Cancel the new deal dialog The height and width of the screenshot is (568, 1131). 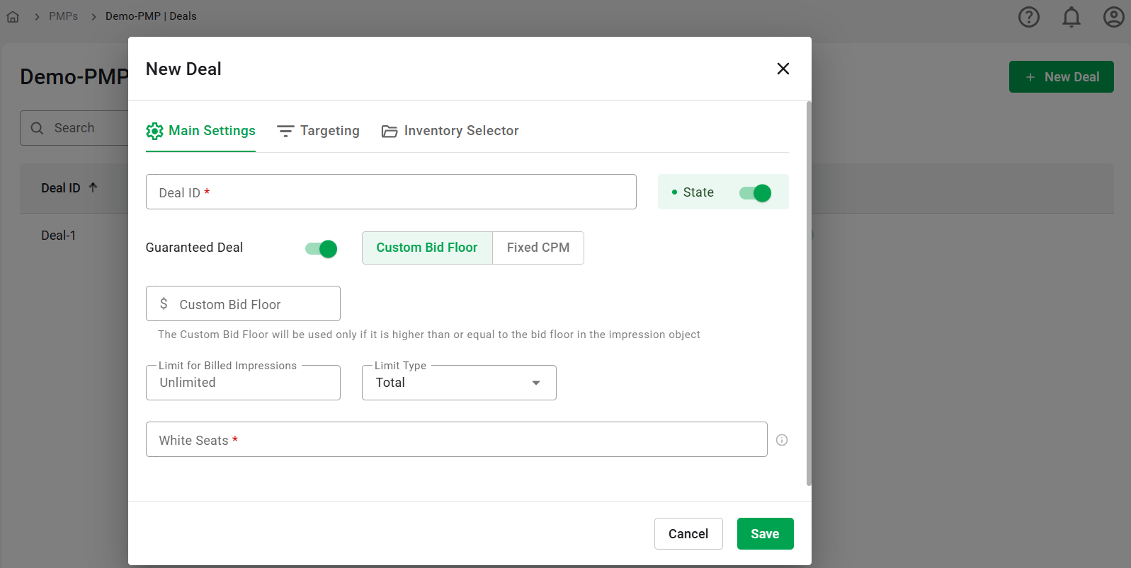point(688,533)
